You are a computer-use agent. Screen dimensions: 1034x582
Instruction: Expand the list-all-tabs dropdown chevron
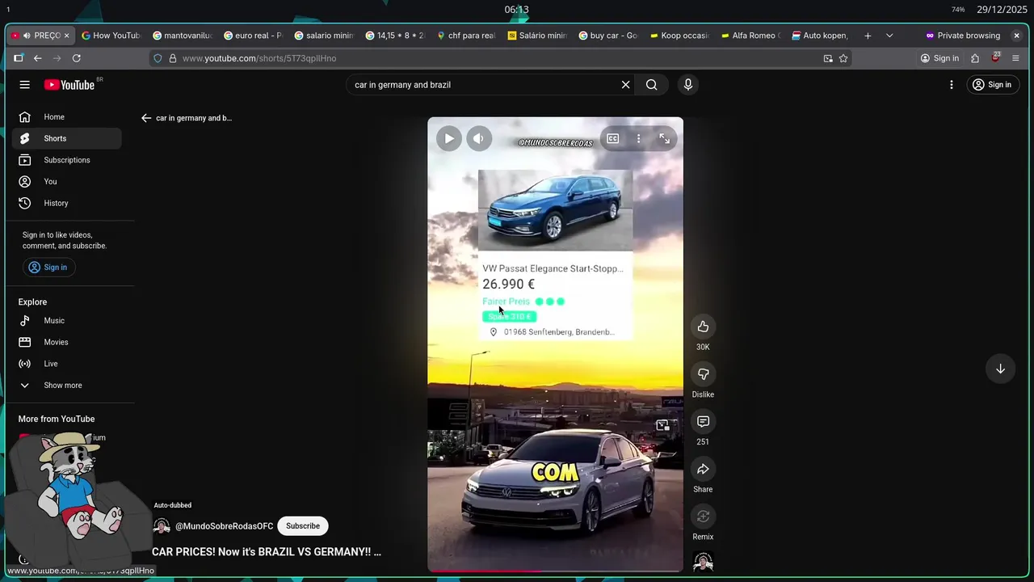click(889, 36)
